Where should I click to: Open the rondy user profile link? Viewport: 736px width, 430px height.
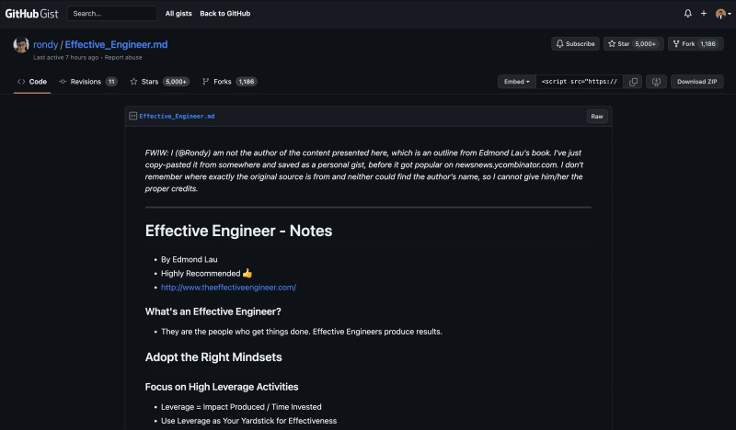45,44
